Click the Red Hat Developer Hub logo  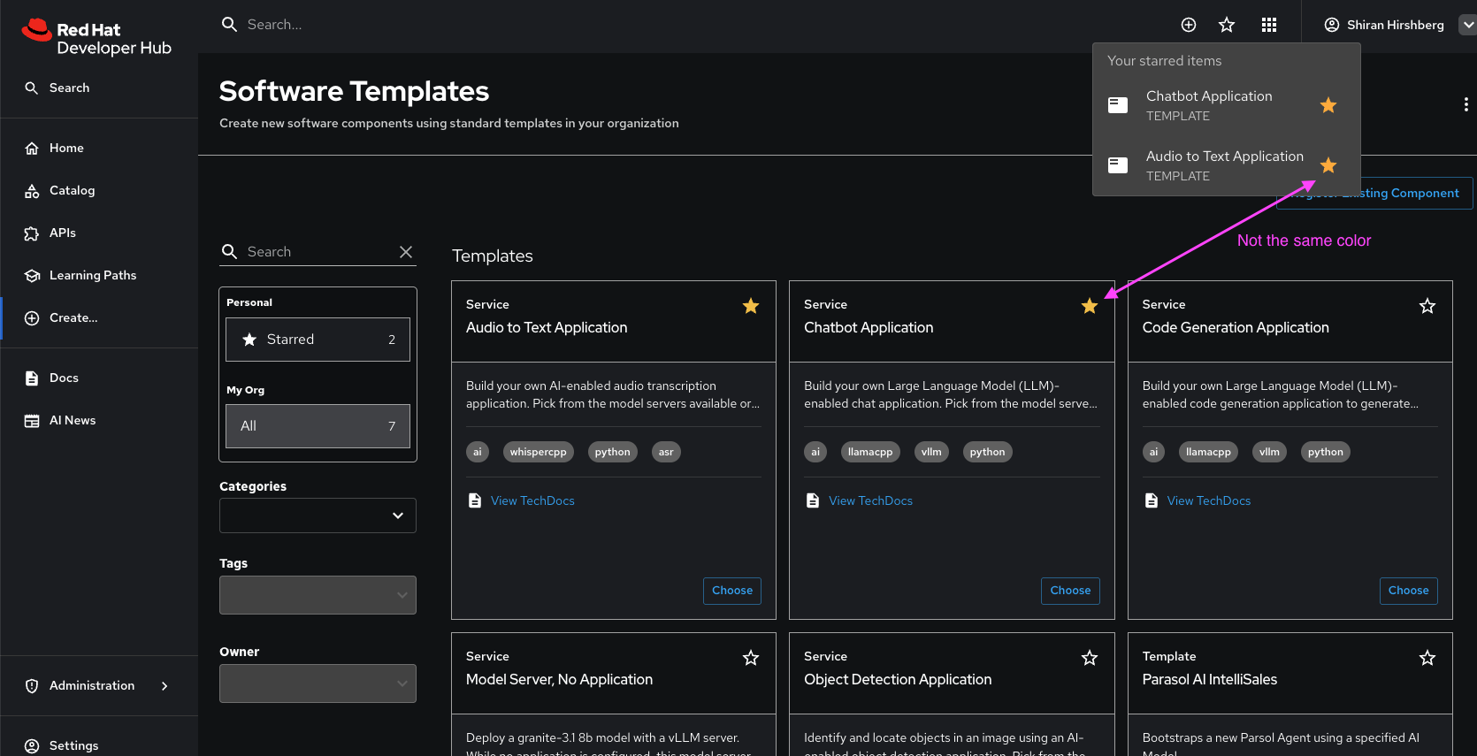point(96,38)
